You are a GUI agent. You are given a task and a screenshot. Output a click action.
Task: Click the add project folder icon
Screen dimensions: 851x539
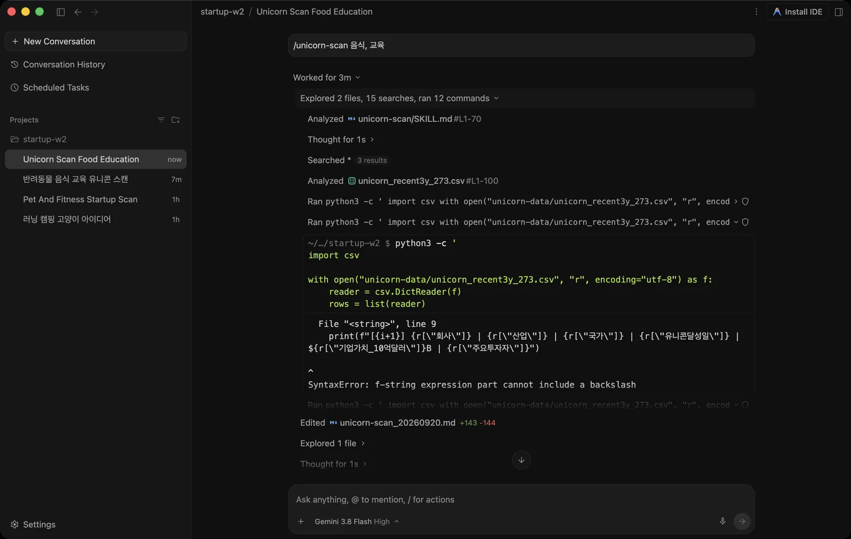pos(176,120)
